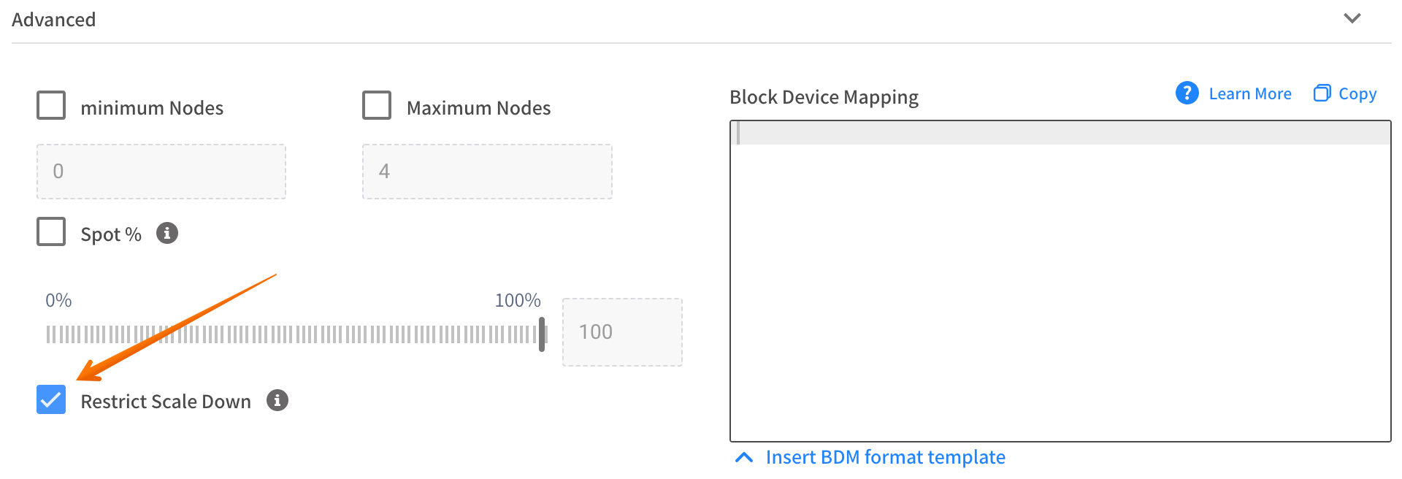Collapse the Advanced section chevron
The width and height of the screenshot is (1402, 479).
point(1352,18)
